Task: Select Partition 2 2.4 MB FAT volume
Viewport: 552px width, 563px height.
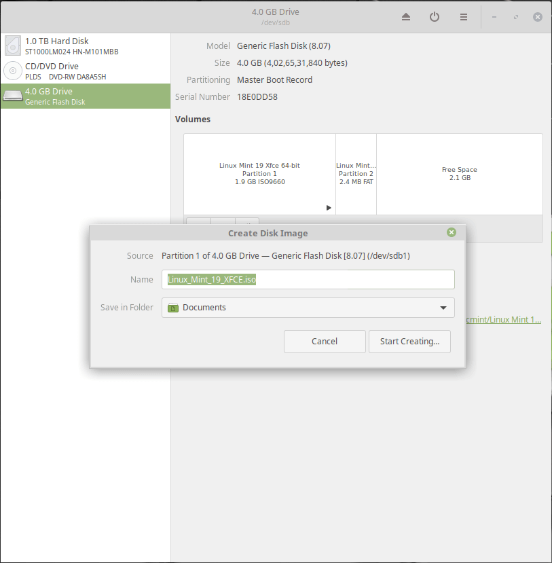Action: click(356, 174)
